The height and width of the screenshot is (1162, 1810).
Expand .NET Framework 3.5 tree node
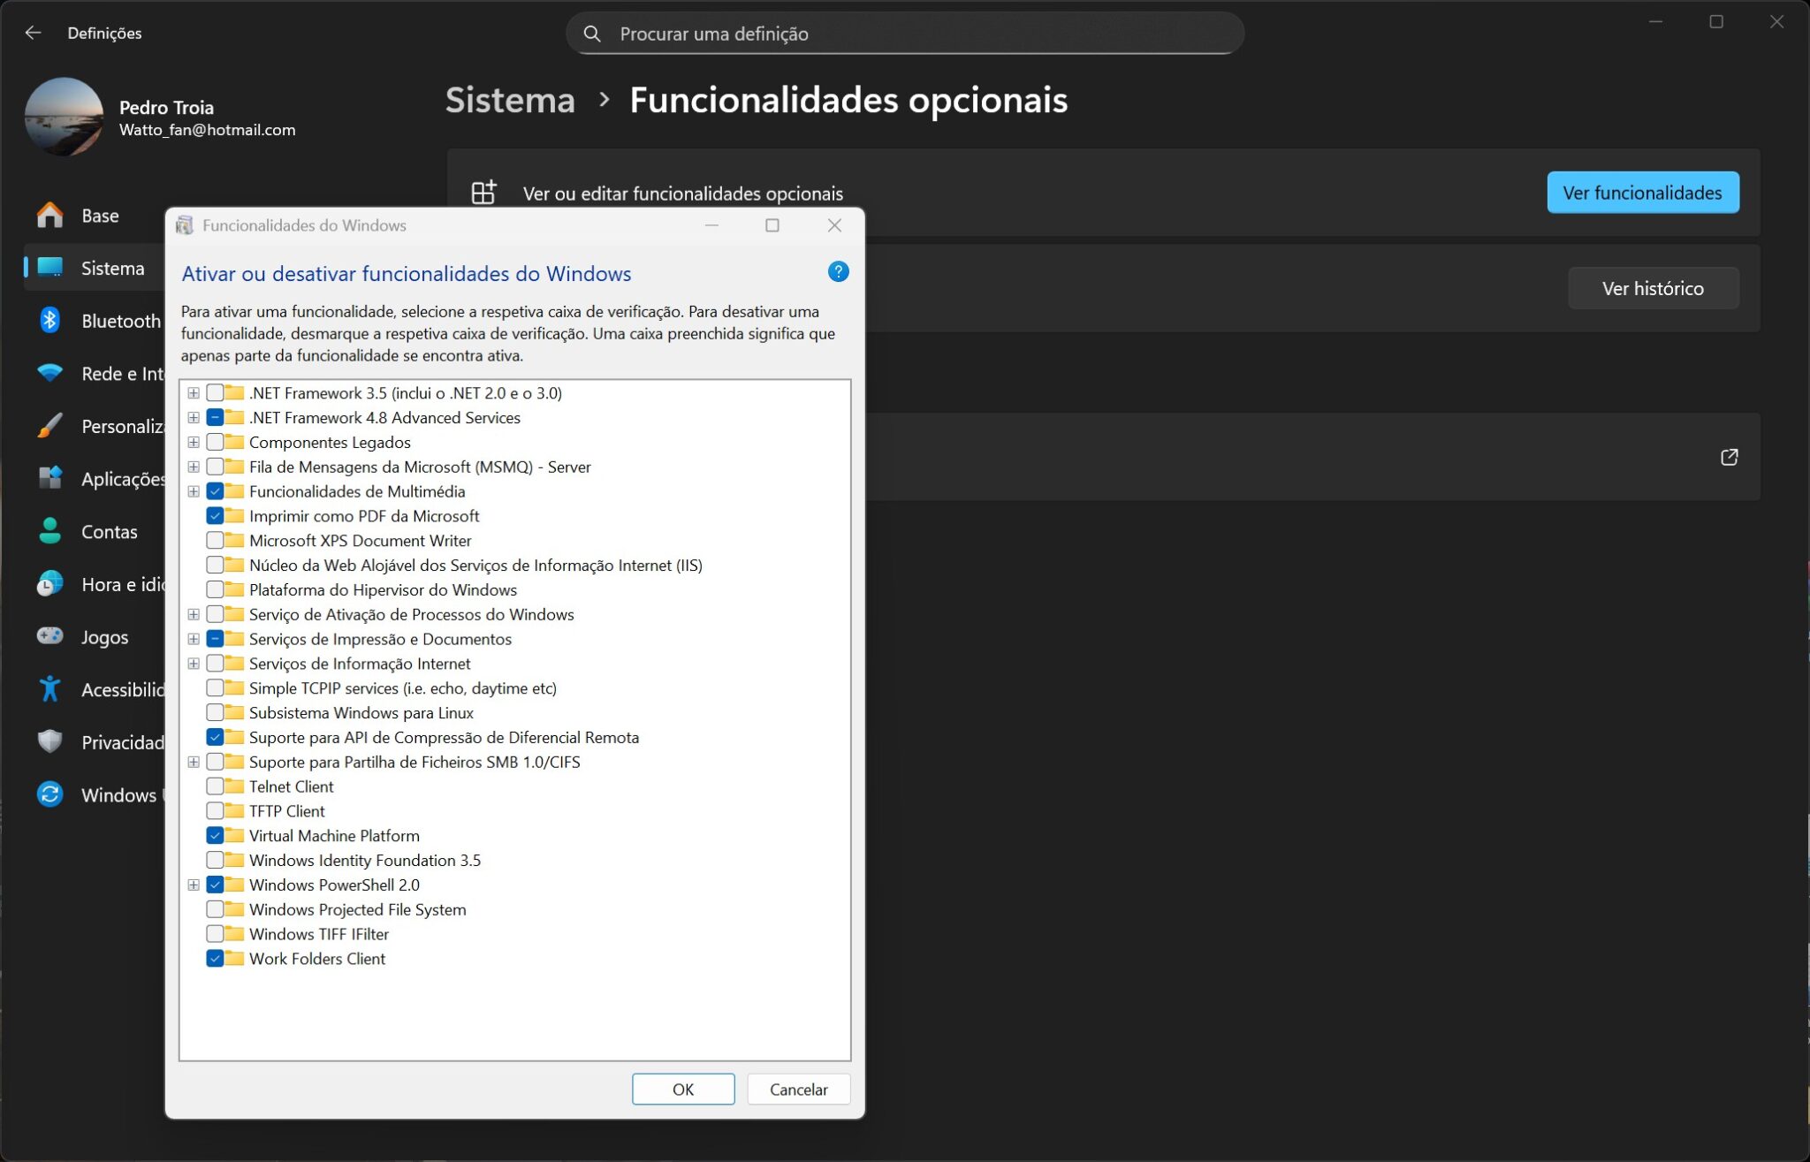[194, 393]
